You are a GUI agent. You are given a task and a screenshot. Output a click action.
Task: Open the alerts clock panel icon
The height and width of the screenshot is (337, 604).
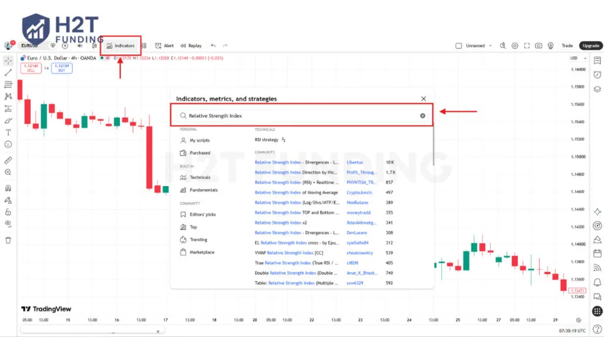(x=597, y=75)
